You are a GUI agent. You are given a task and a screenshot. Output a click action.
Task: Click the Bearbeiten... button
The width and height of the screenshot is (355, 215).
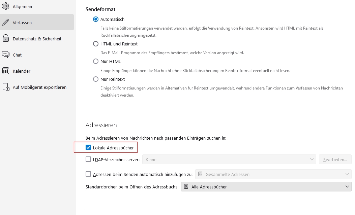[x=335, y=159]
